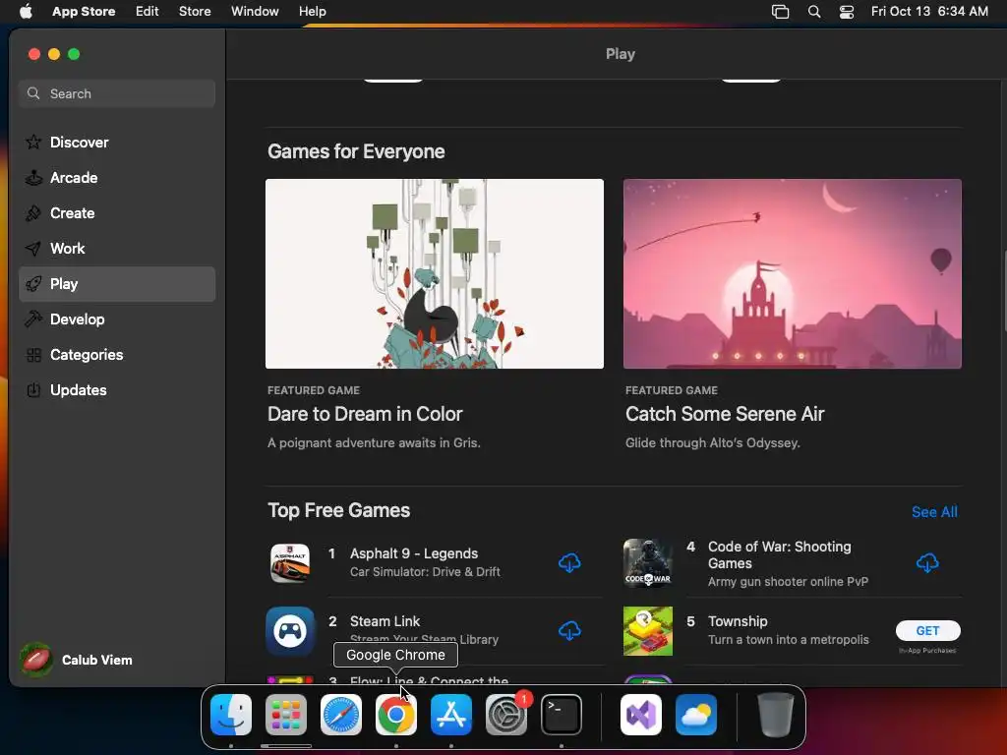Open the App Store menu

[84, 11]
